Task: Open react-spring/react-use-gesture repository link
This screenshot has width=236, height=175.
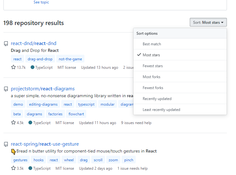Action: 45,144
